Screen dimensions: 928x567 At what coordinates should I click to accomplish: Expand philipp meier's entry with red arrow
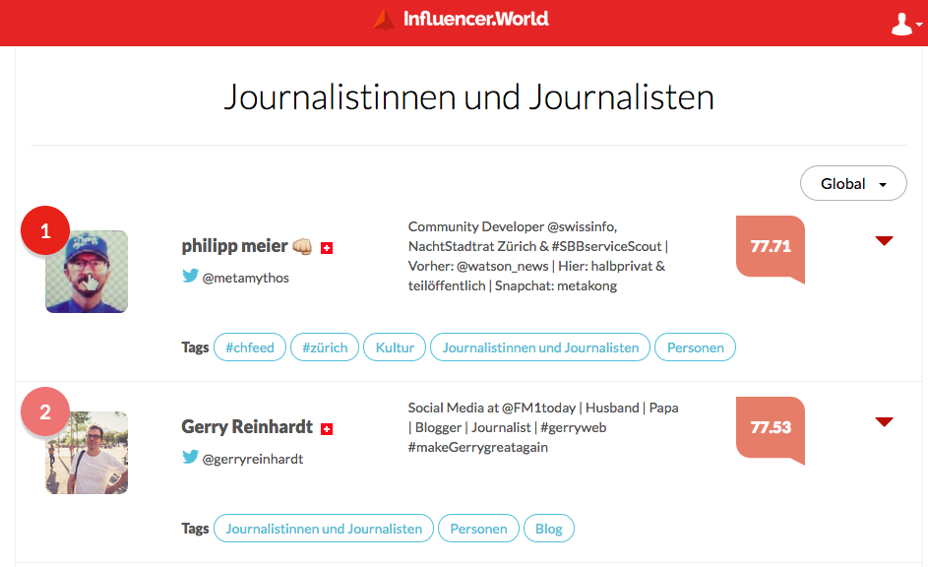(x=884, y=241)
